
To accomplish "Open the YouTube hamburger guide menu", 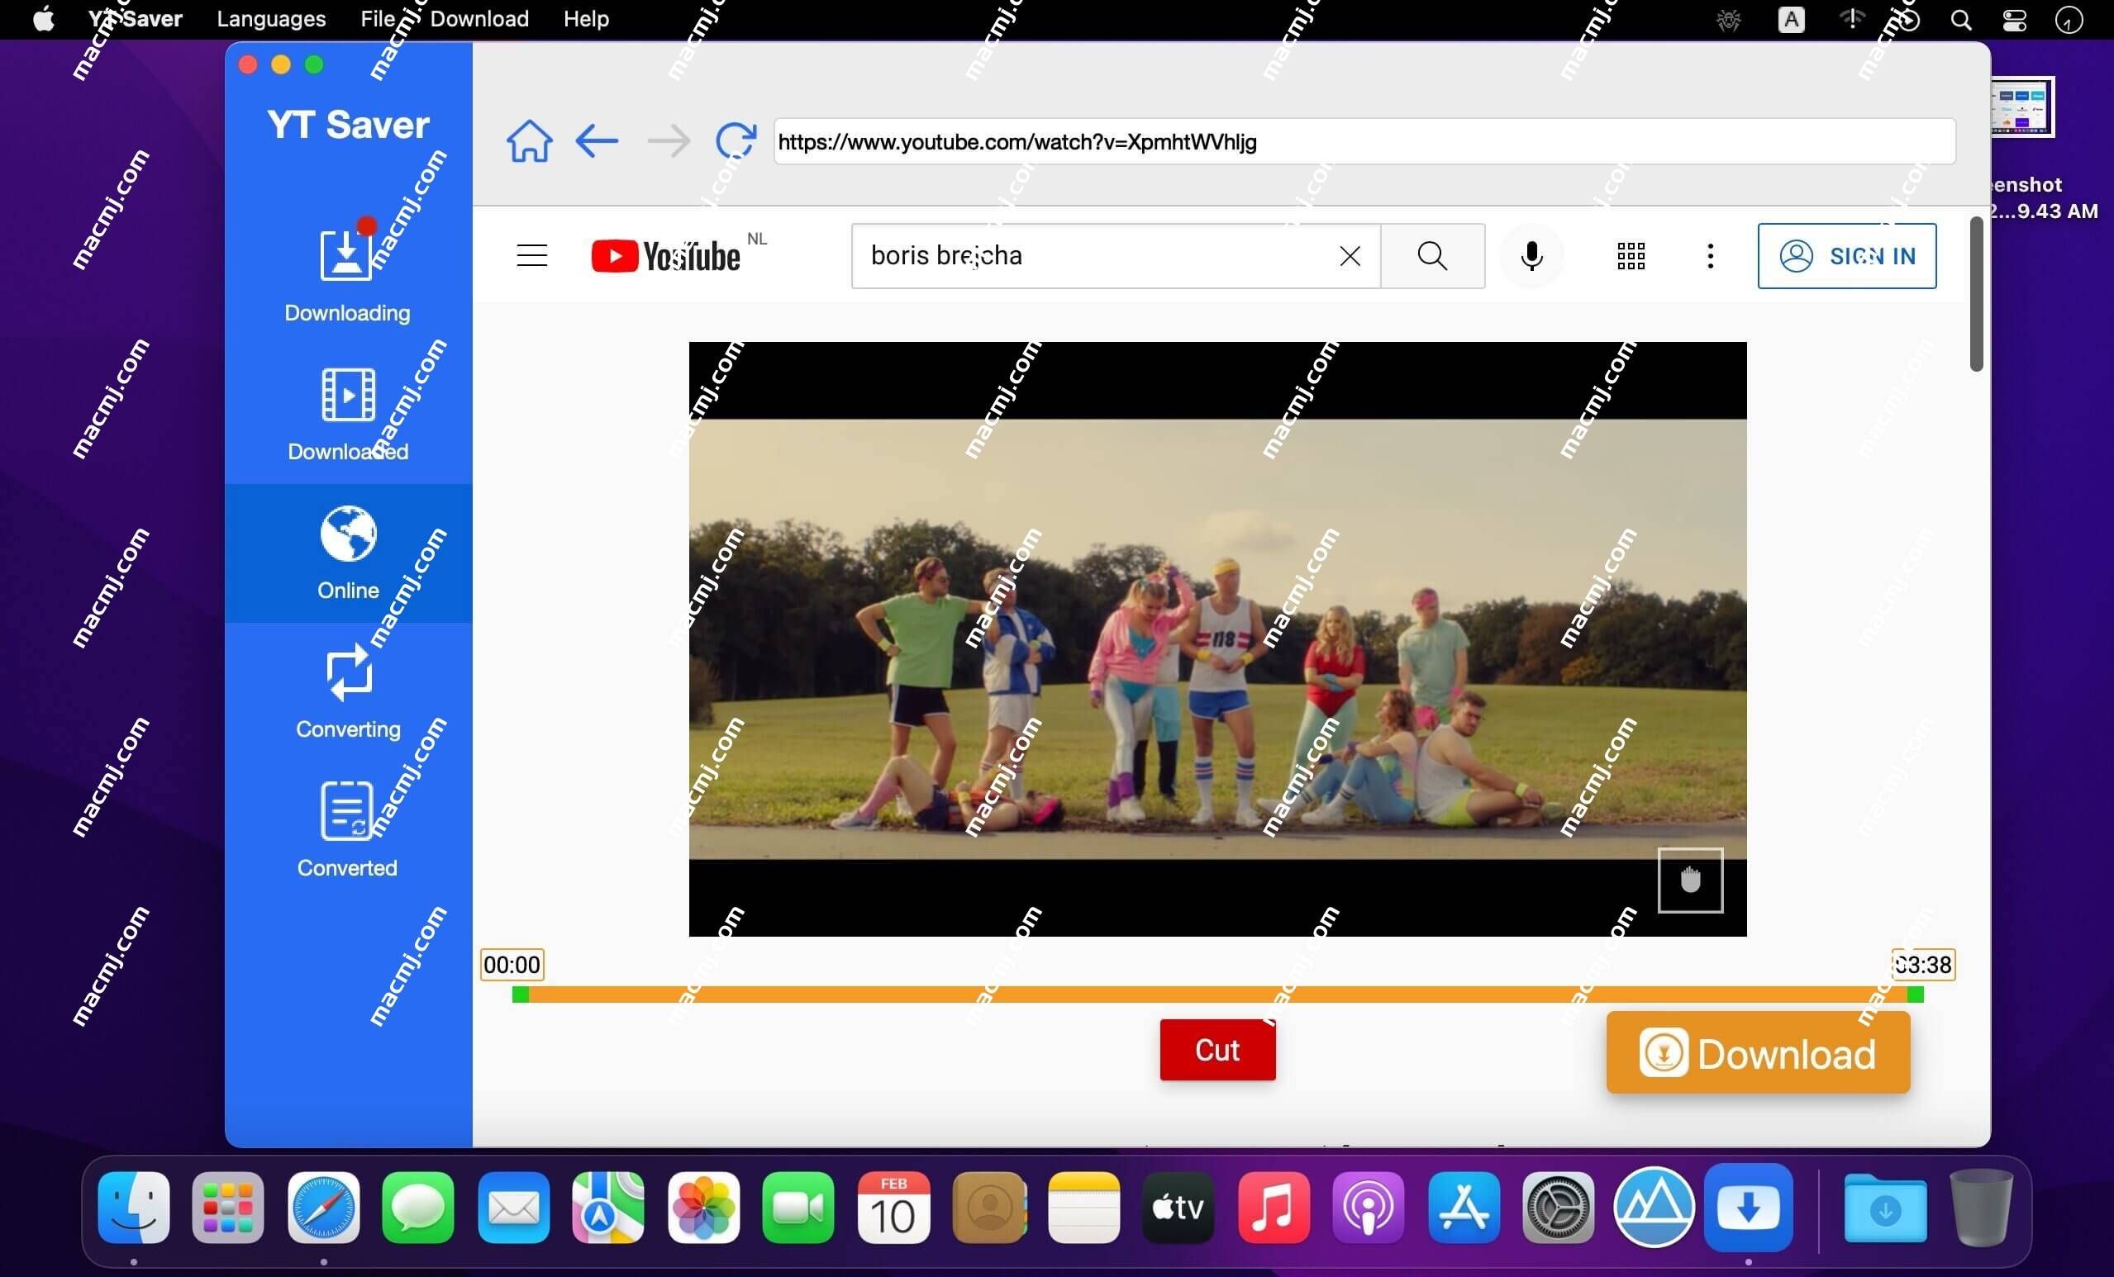I will (x=532, y=255).
